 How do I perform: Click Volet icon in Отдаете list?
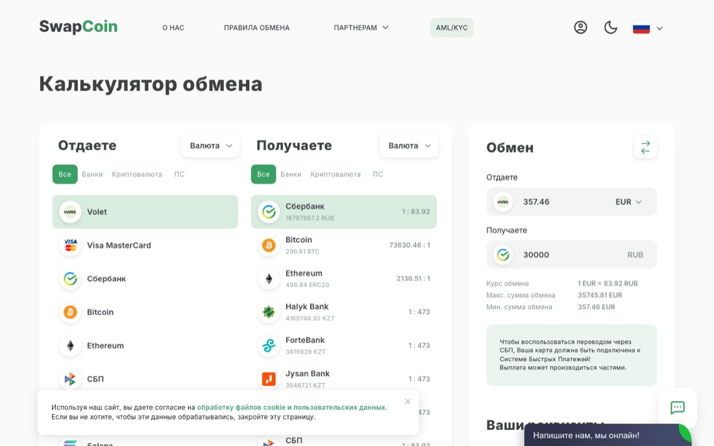[x=70, y=212]
